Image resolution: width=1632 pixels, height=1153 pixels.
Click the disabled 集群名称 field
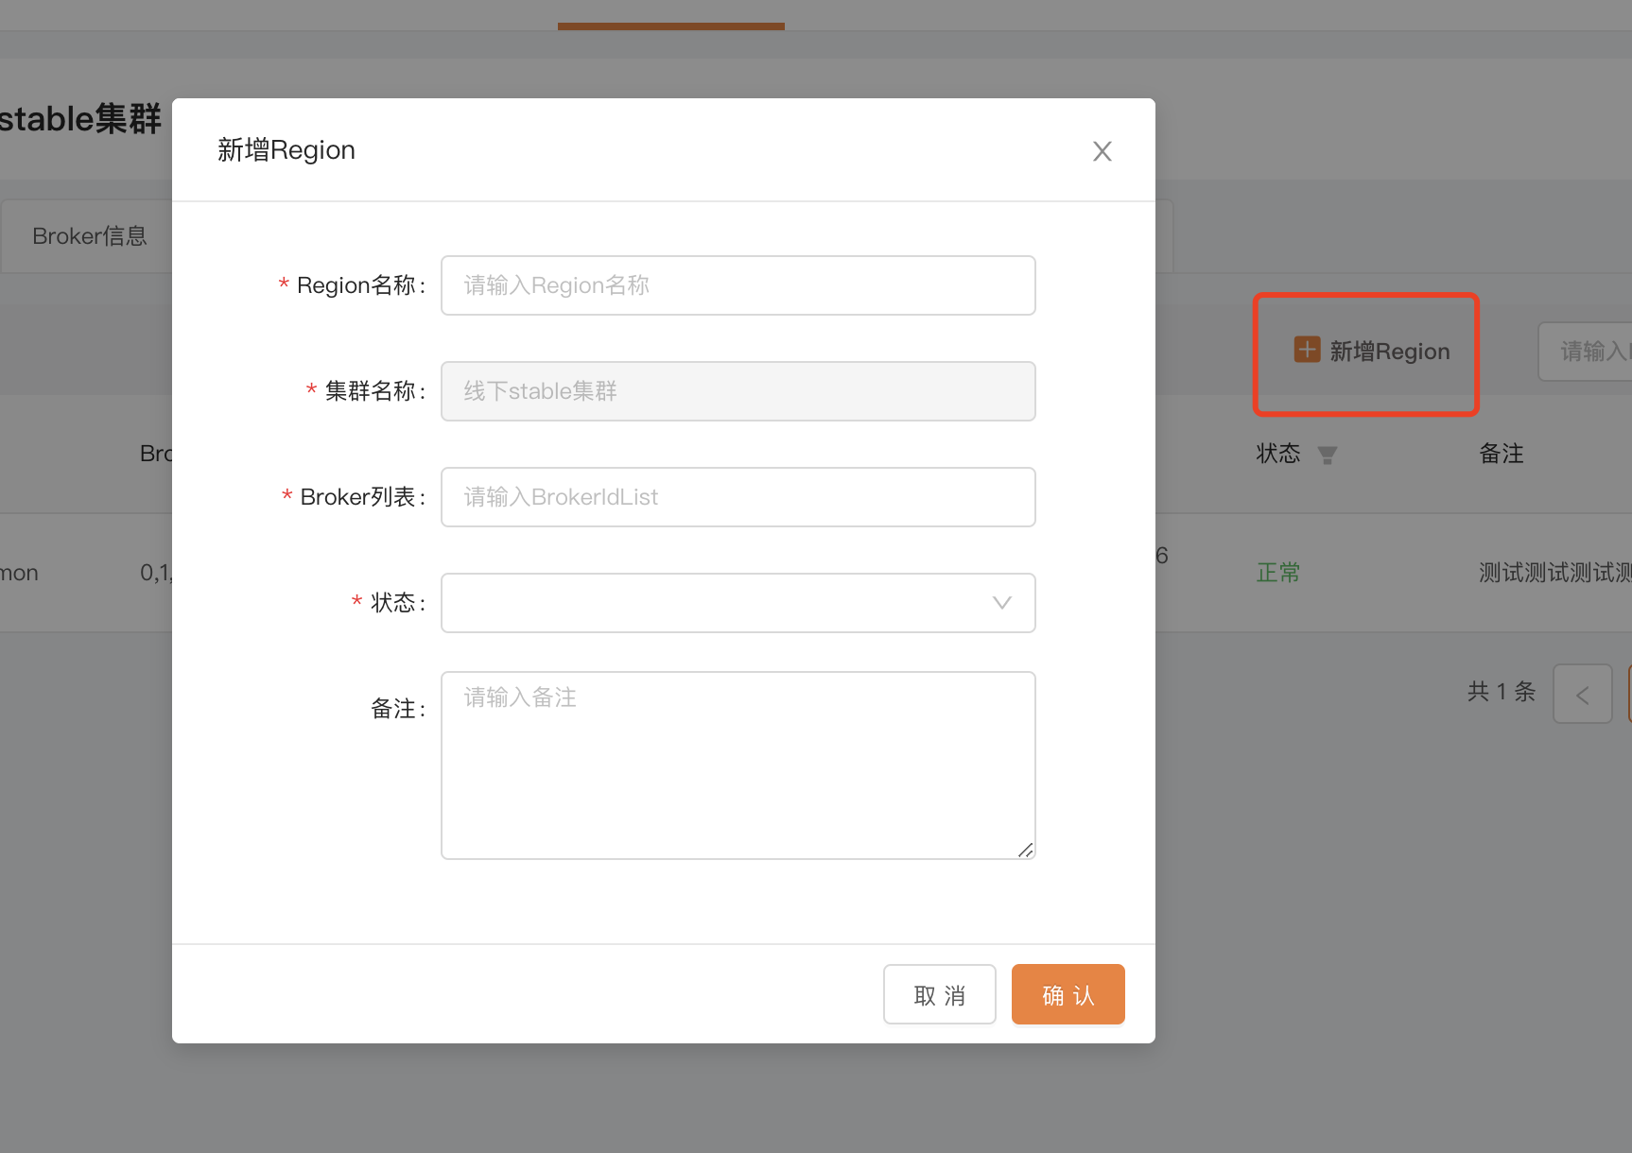pos(738,391)
